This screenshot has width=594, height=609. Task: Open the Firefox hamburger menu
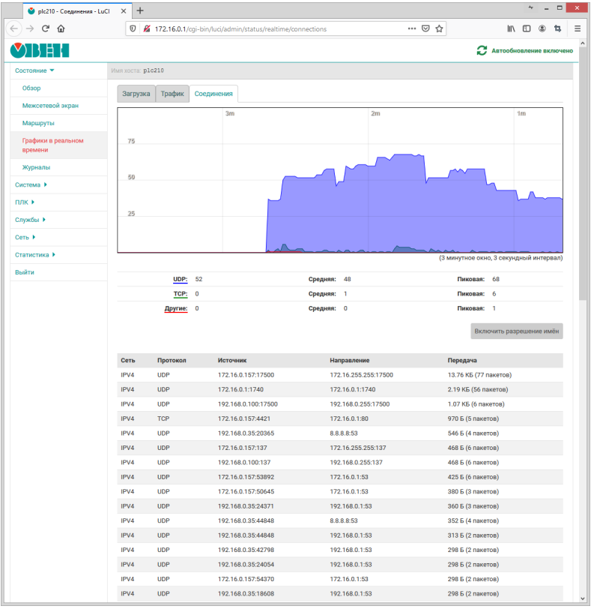578,28
